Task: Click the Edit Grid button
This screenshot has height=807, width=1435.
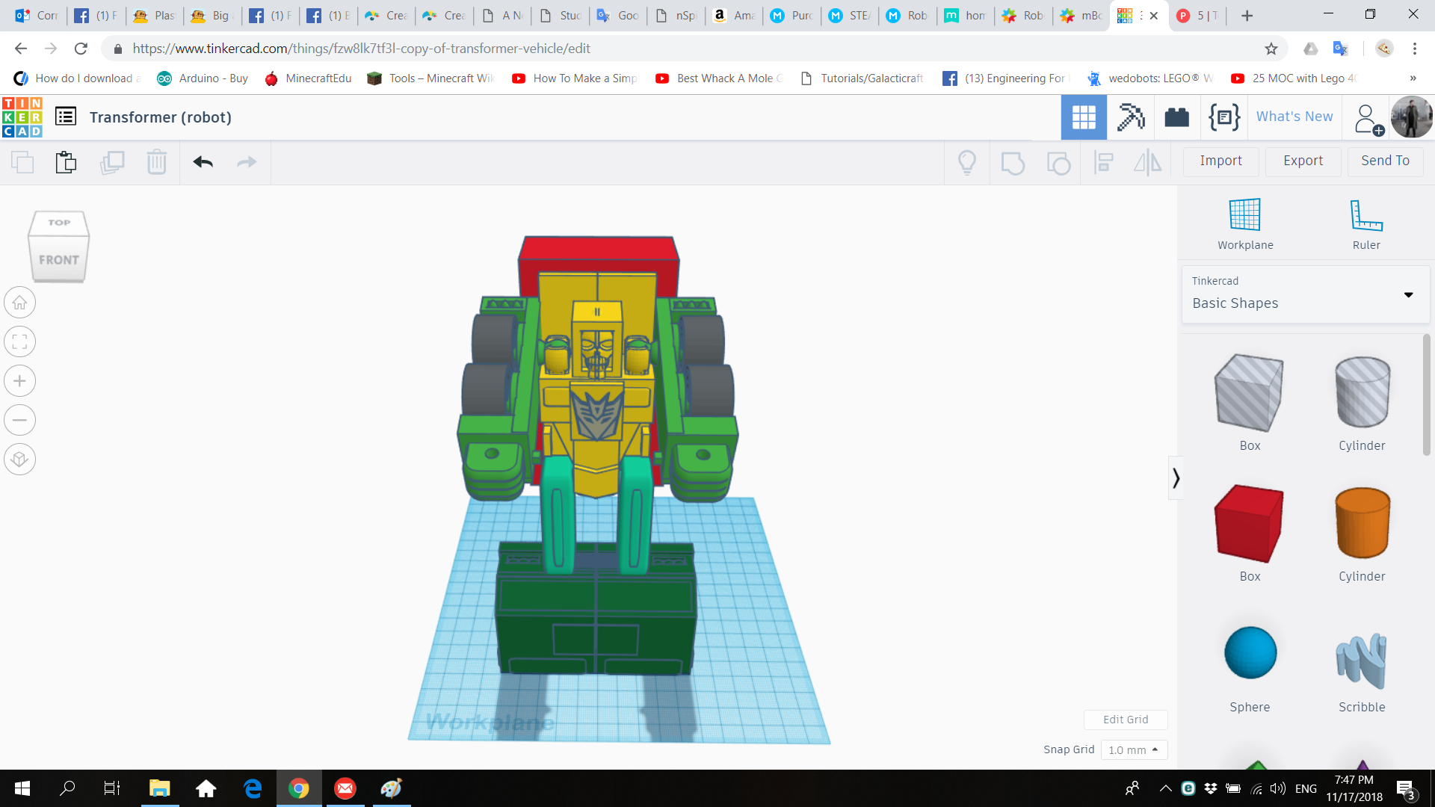Action: pyautogui.click(x=1125, y=719)
